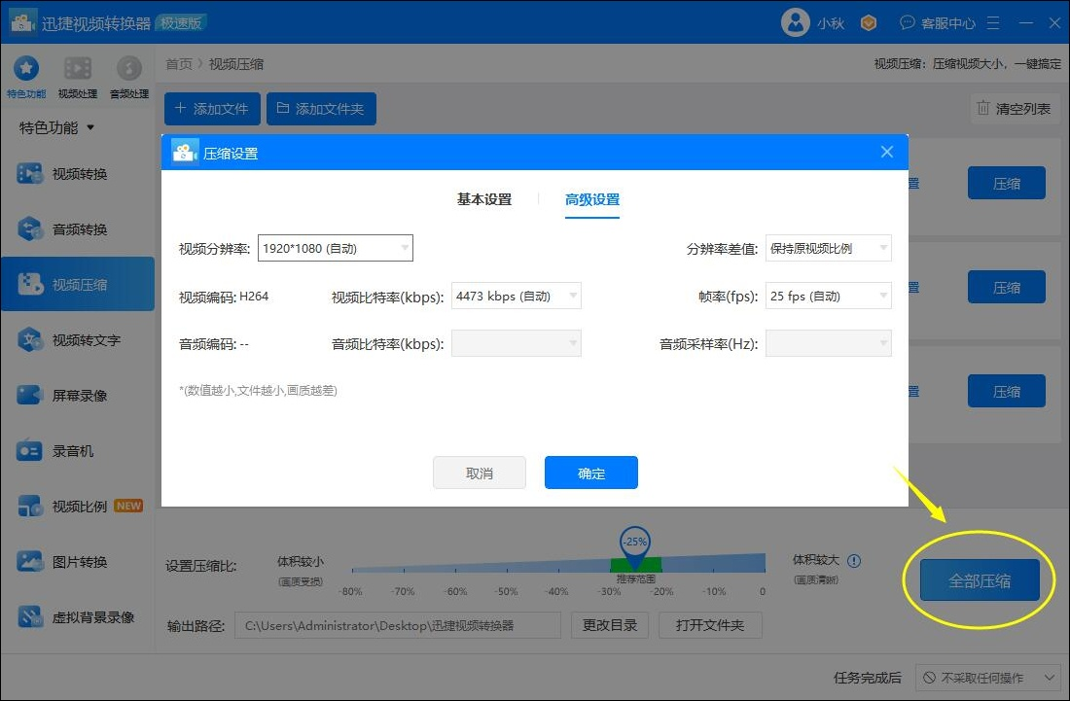This screenshot has height=701, width=1070.
Task: Click the info icon beside 体积较大
Action: click(854, 561)
